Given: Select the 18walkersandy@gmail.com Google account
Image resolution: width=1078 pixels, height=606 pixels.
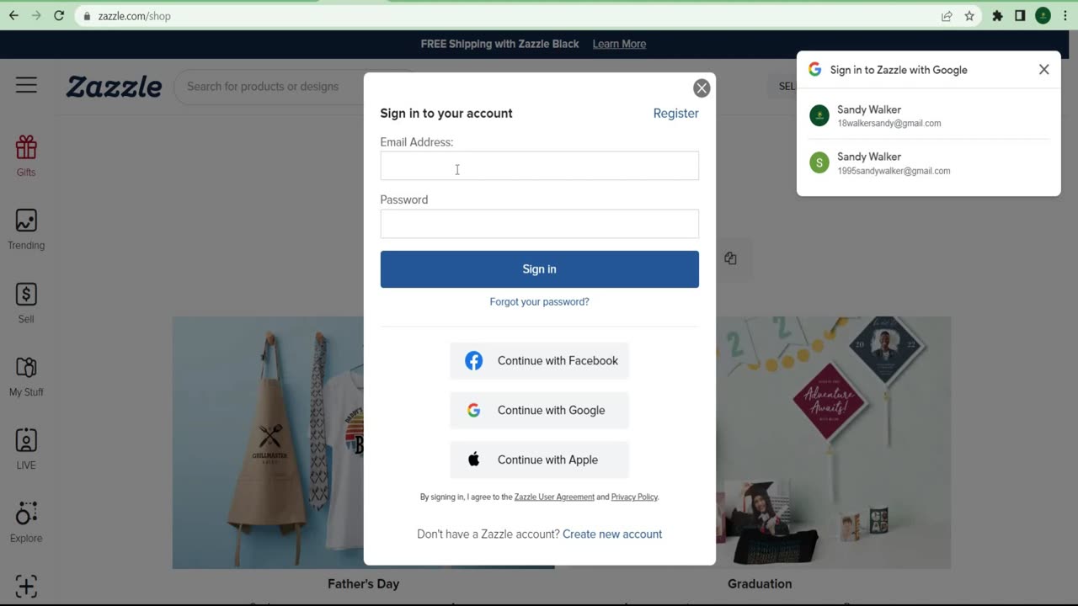Looking at the screenshot, I should coord(928,116).
